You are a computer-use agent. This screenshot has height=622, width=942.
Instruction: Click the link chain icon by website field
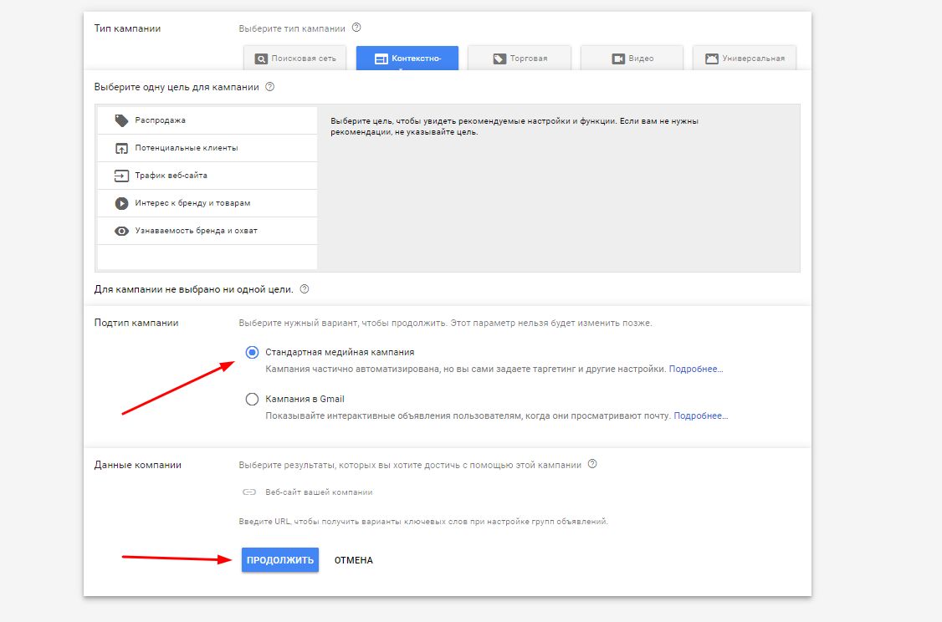tap(249, 492)
